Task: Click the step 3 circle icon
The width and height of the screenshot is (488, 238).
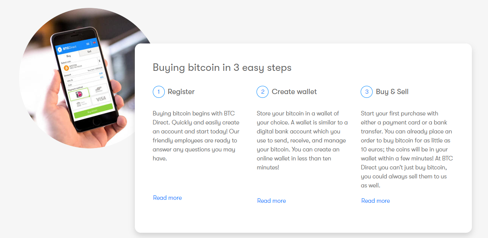Action: pyautogui.click(x=367, y=92)
